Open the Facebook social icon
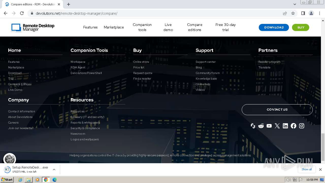The height and width of the screenshot is (183, 325). 294,126
